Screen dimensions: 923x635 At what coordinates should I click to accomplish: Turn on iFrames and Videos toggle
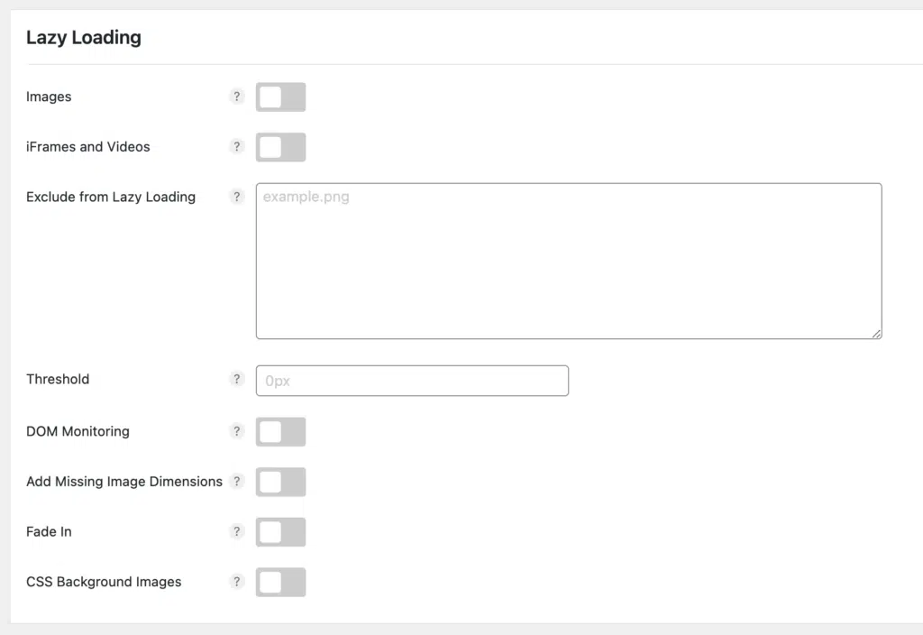point(281,147)
